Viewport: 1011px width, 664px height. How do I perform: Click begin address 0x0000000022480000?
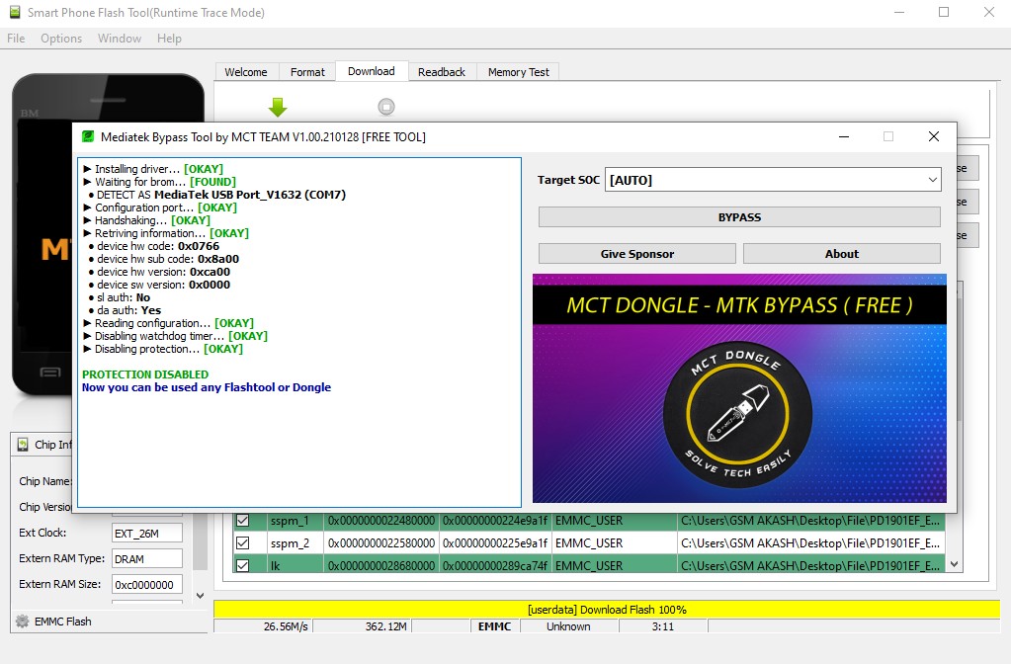pos(381,521)
